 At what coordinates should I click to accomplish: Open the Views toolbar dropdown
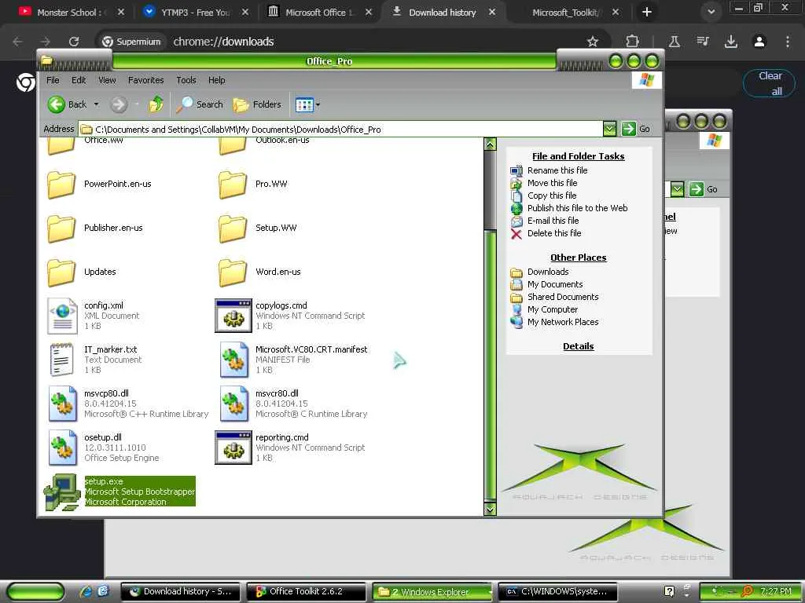[x=307, y=105]
